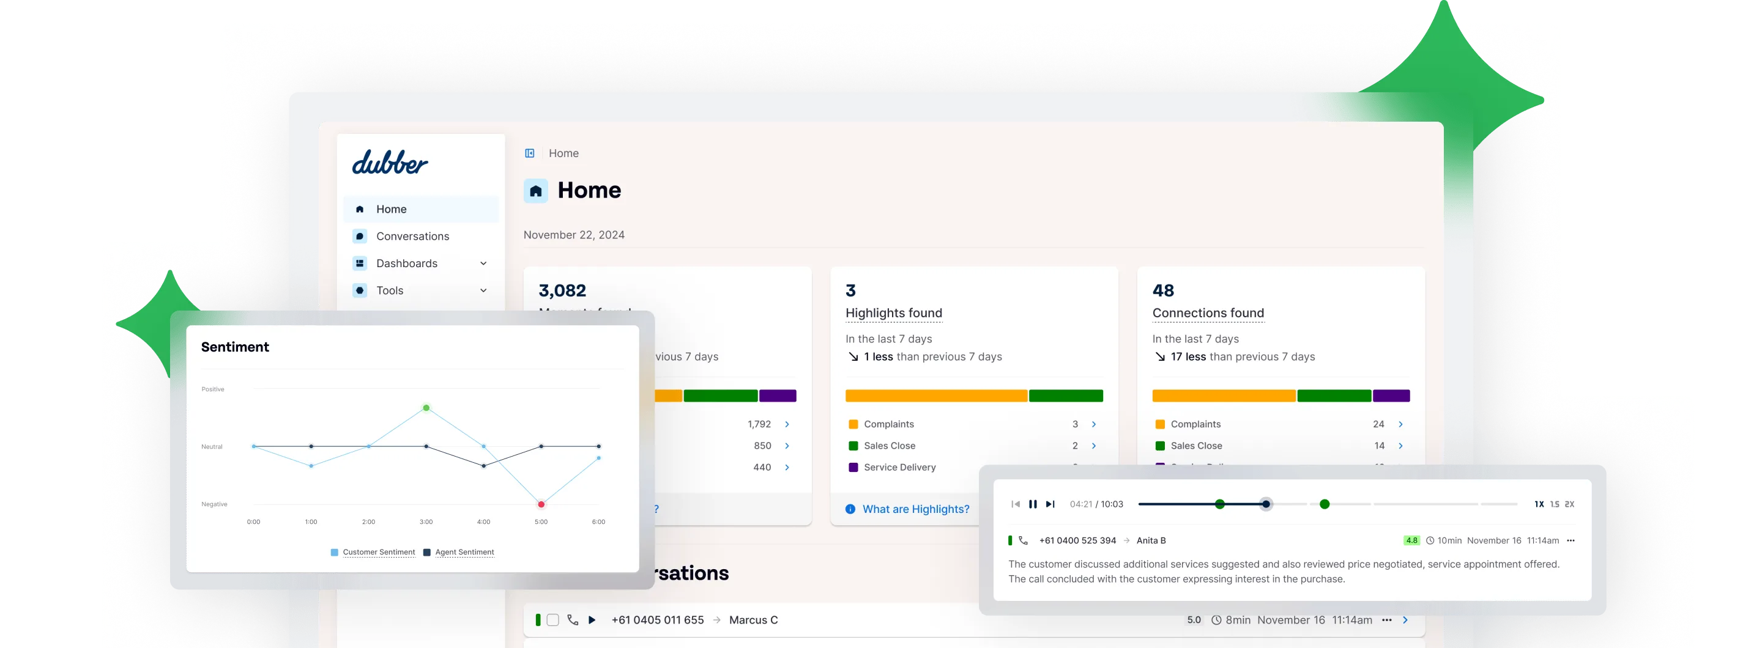Open the 440 moments row arrow
The height and width of the screenshot is (648, 1762).
(x=787, y=468)
